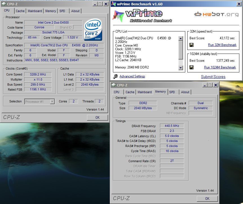Open SPD tab in lower-right CPU-Z window
The width and height of the screenshot is (243, 204).
172,92
